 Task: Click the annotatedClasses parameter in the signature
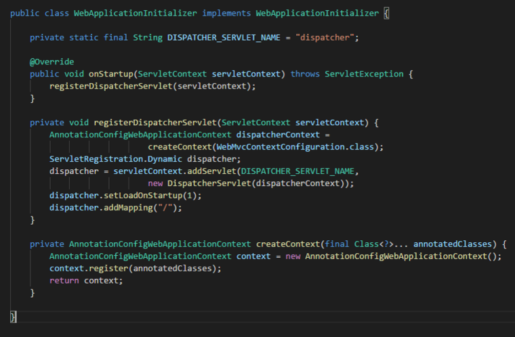coord(452,244)
